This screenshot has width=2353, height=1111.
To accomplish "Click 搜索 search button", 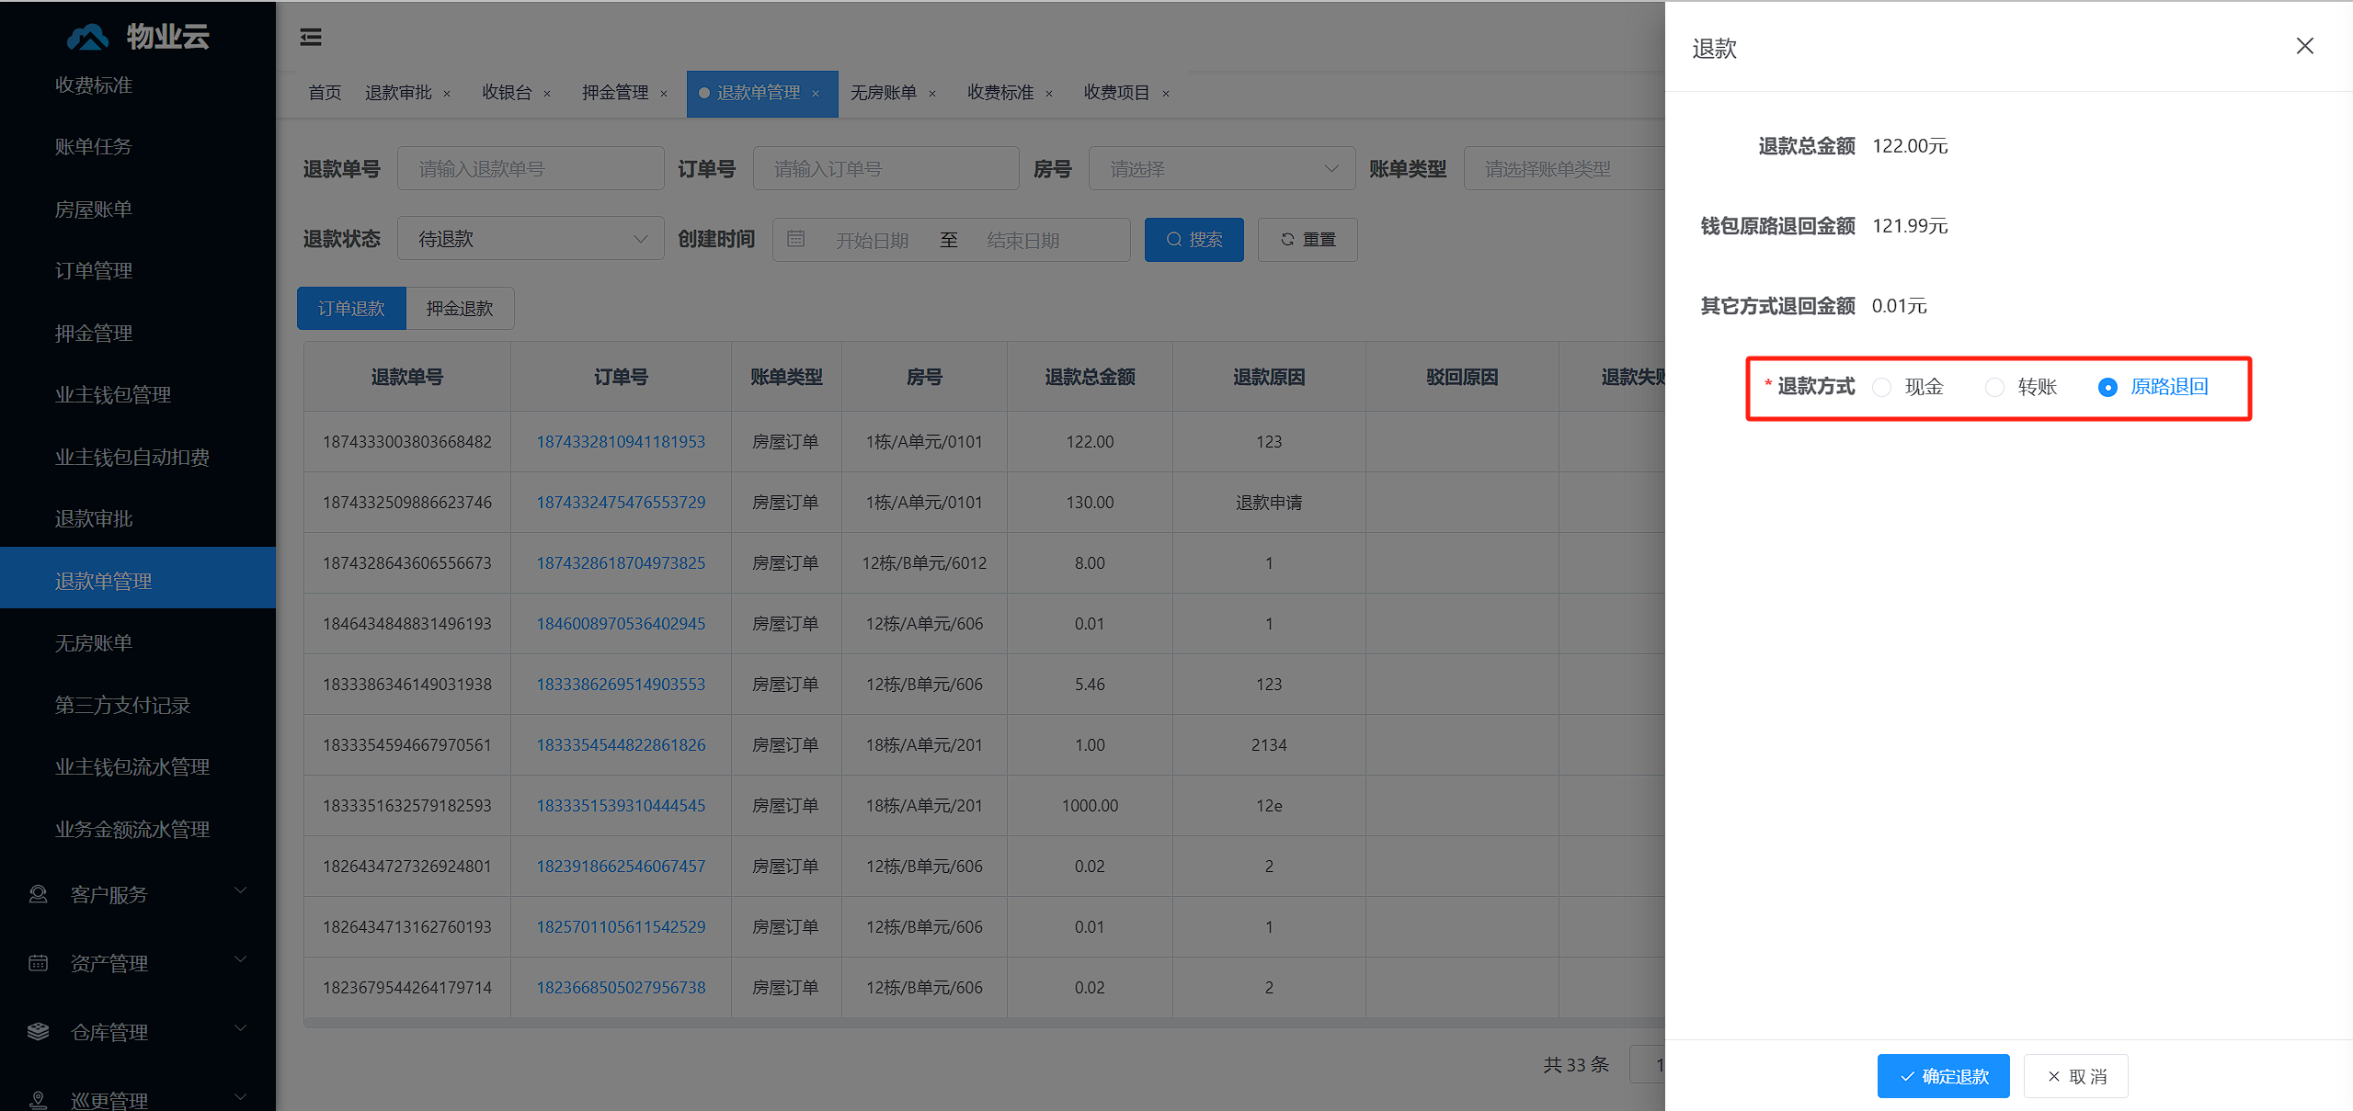I will pyautogui.click(x=1194, y=239).
